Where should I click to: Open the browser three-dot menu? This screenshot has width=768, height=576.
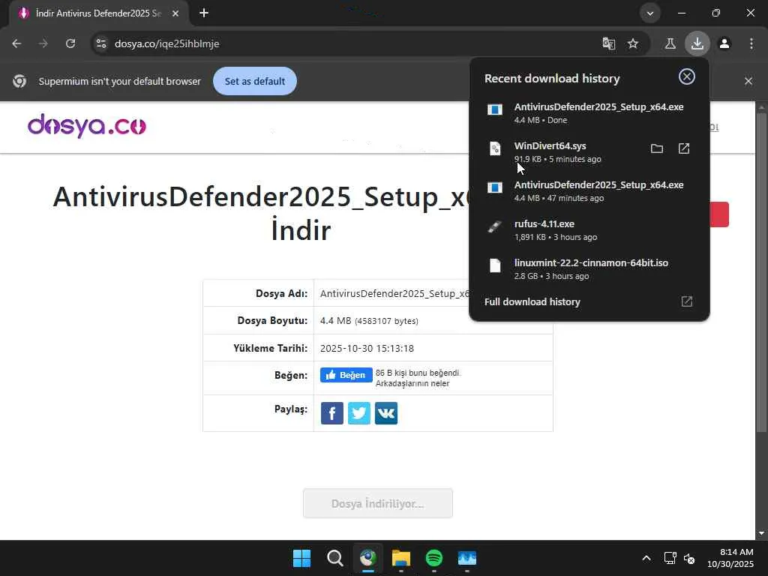(751, 43)
